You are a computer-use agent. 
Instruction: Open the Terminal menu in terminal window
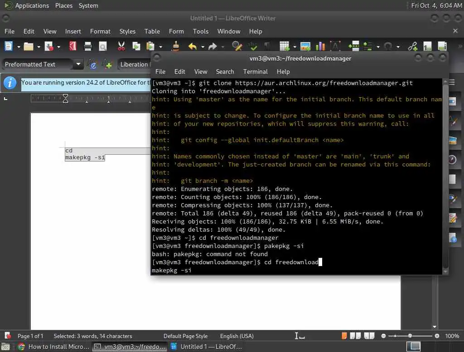pyautogui.click(x=255, y=71)
